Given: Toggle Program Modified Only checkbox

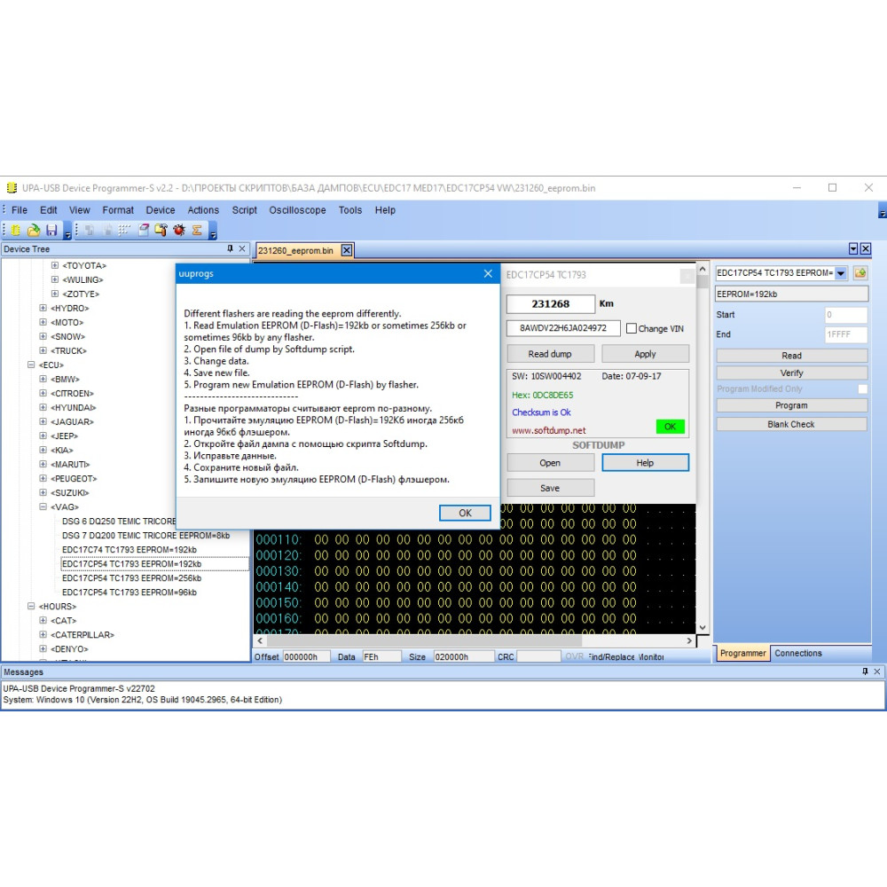Looking at the screenshot, I should tap(862, 389).
